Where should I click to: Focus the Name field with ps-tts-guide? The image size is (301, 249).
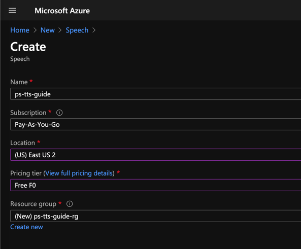[x=156, y=94]
